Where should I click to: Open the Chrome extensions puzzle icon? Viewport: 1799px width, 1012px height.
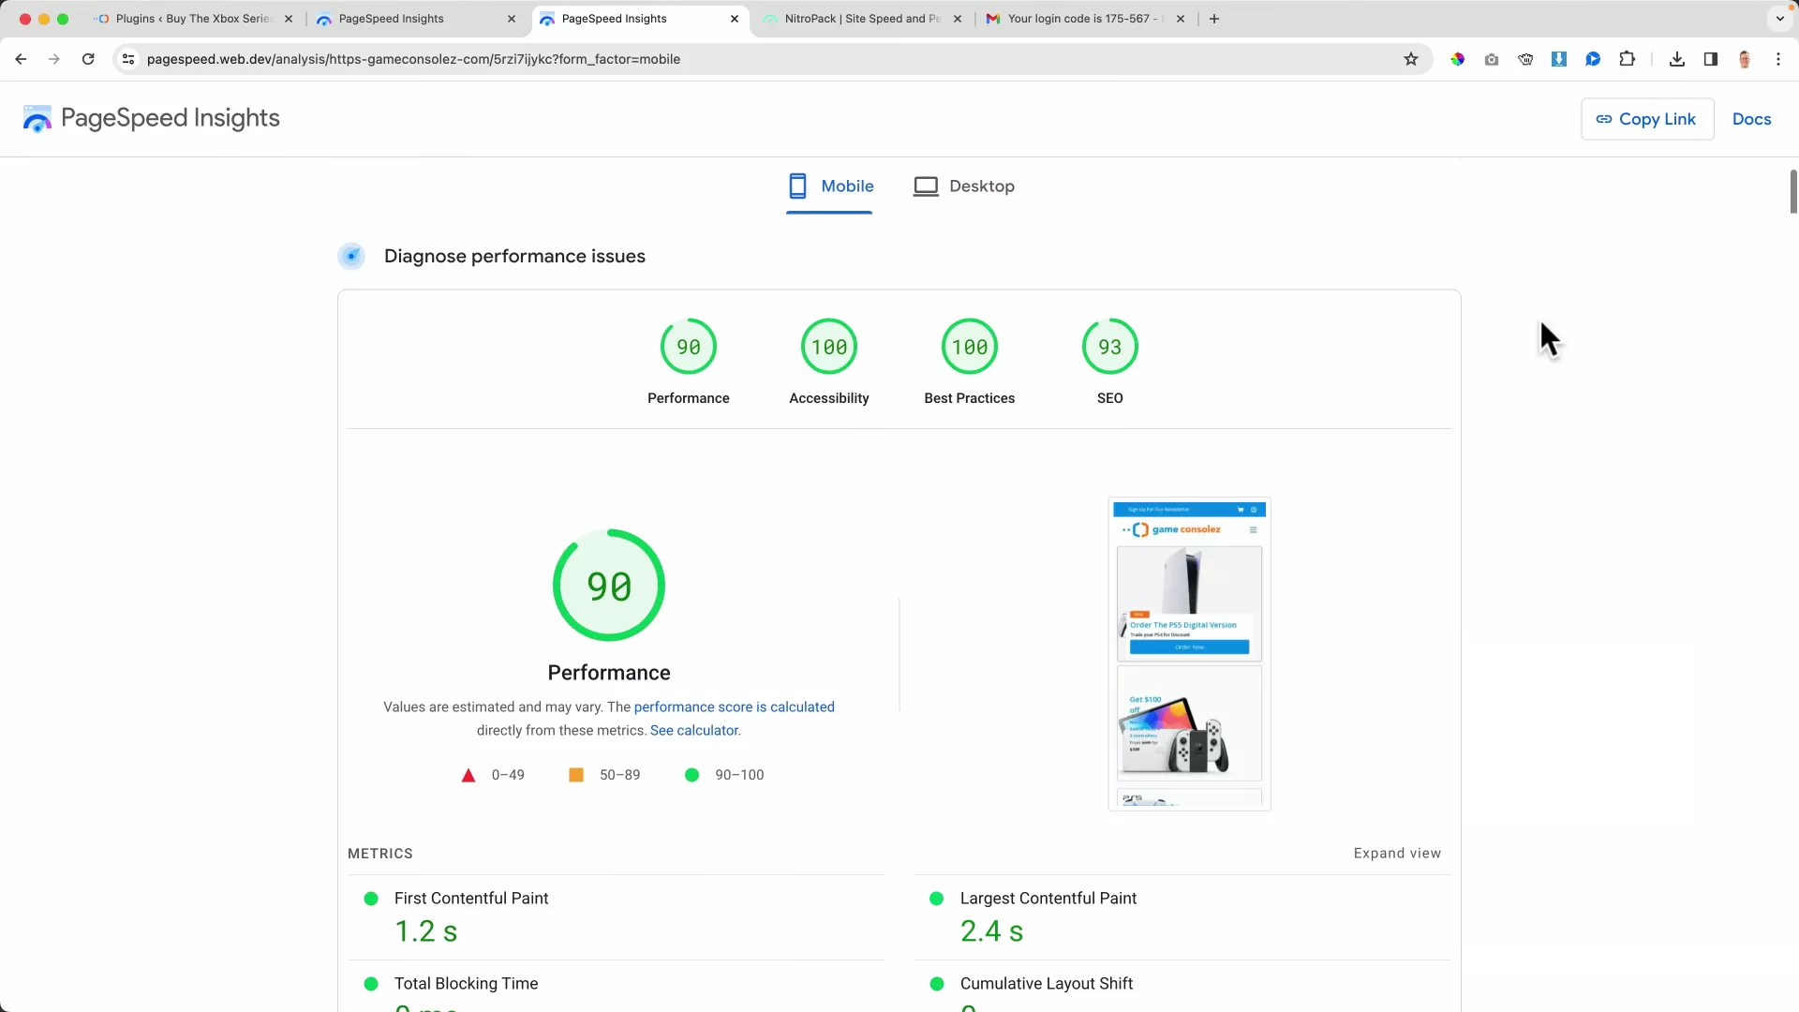pos(1628,59)
